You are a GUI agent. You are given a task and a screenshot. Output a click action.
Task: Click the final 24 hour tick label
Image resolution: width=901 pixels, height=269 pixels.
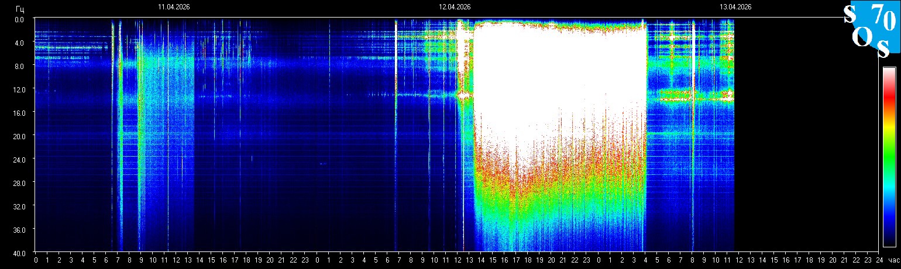(879, 260)
